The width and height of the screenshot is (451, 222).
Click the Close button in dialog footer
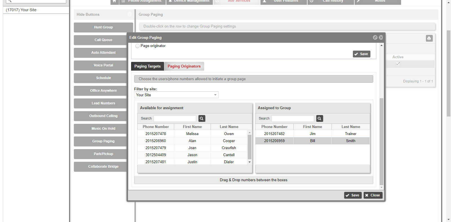[x=373, y=195]
